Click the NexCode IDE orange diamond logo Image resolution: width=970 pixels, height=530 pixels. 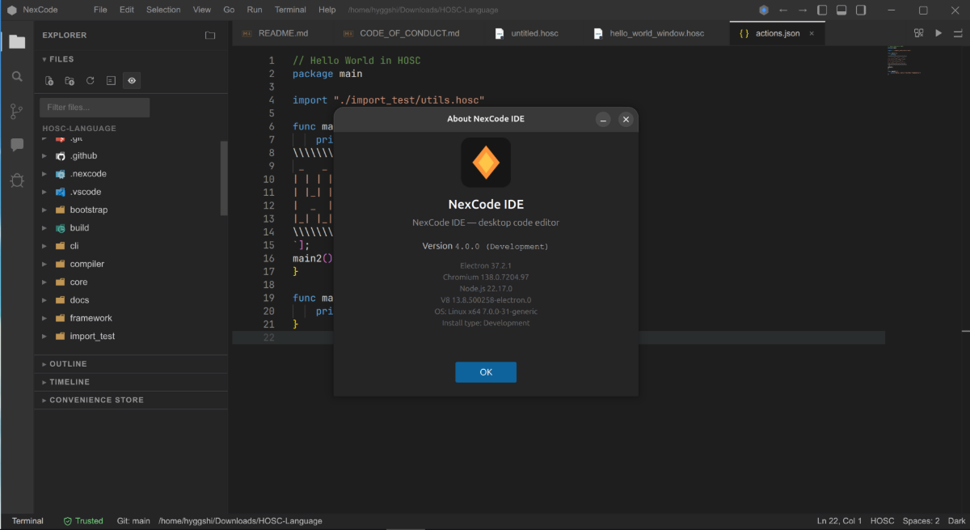tap(486, 163)
